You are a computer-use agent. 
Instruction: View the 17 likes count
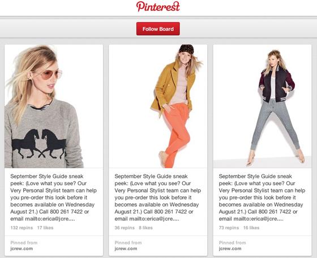45,228
